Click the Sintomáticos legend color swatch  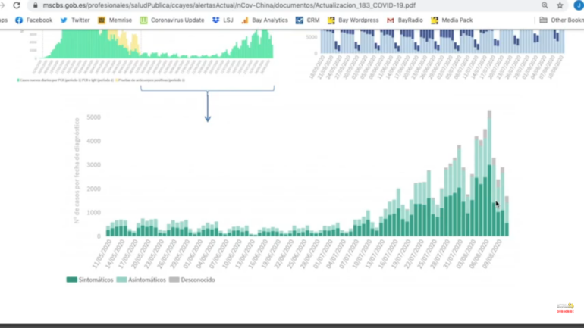[x=72, y=280]
